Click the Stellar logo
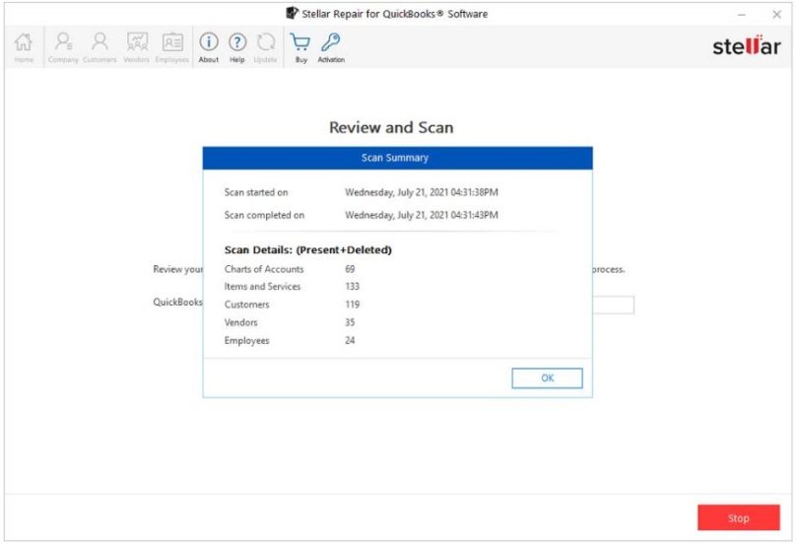 click(746, 46)
